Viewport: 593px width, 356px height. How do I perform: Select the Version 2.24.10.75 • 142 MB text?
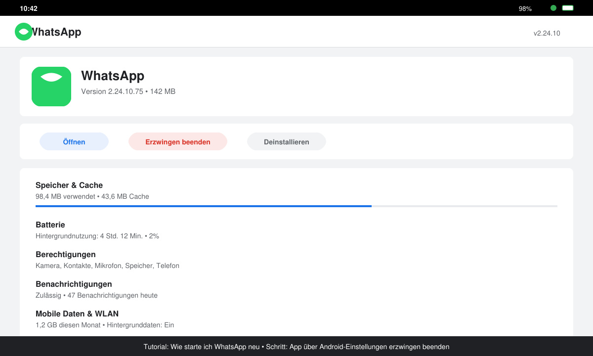(128, 91)
